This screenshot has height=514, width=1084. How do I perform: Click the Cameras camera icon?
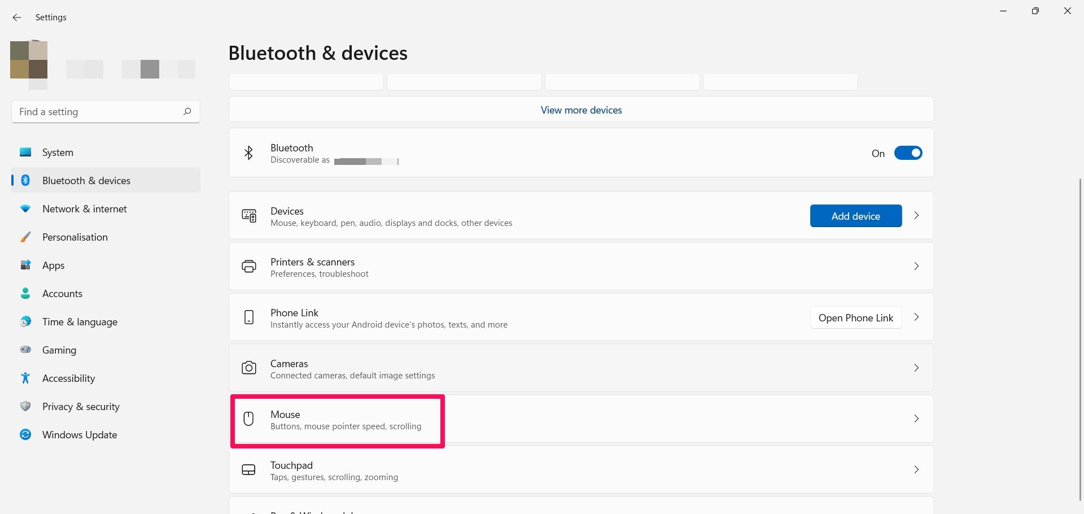coord(248,368)
